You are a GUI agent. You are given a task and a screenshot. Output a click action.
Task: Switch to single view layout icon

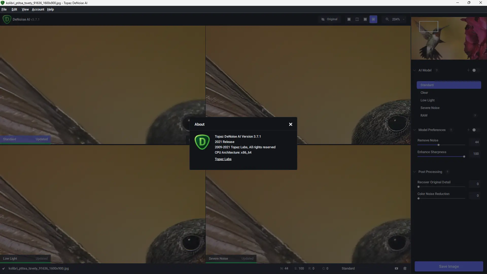(x=349, y=19)
